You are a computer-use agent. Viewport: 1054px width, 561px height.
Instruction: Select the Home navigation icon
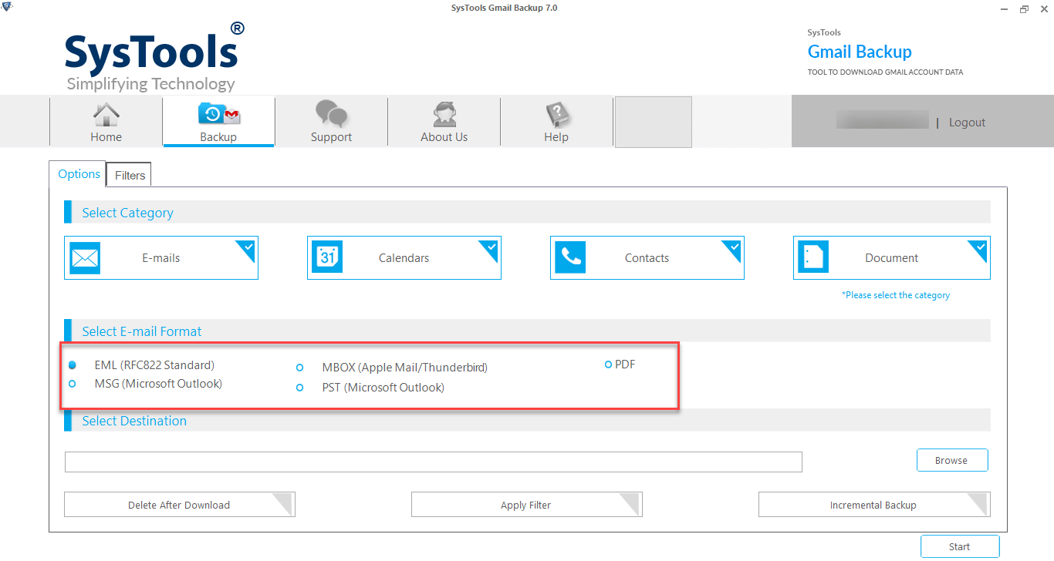point(106,116)
